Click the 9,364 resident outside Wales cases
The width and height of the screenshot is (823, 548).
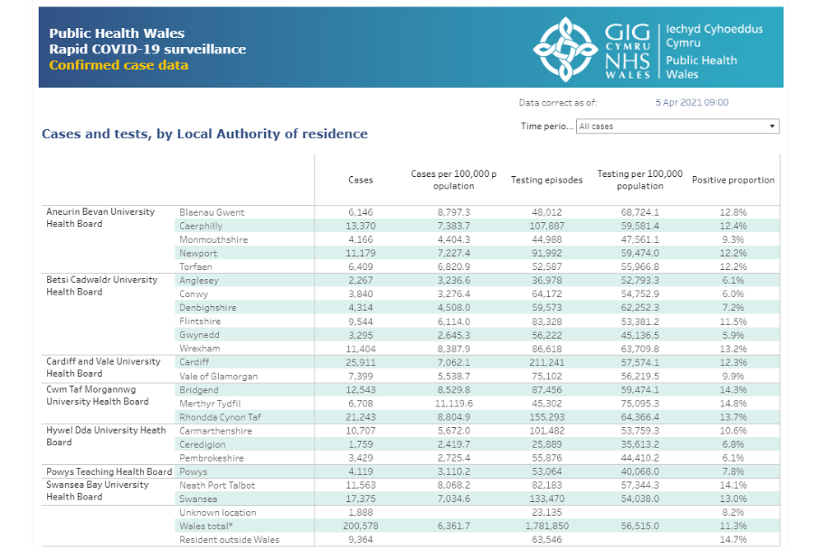click(x=360, y=541)
